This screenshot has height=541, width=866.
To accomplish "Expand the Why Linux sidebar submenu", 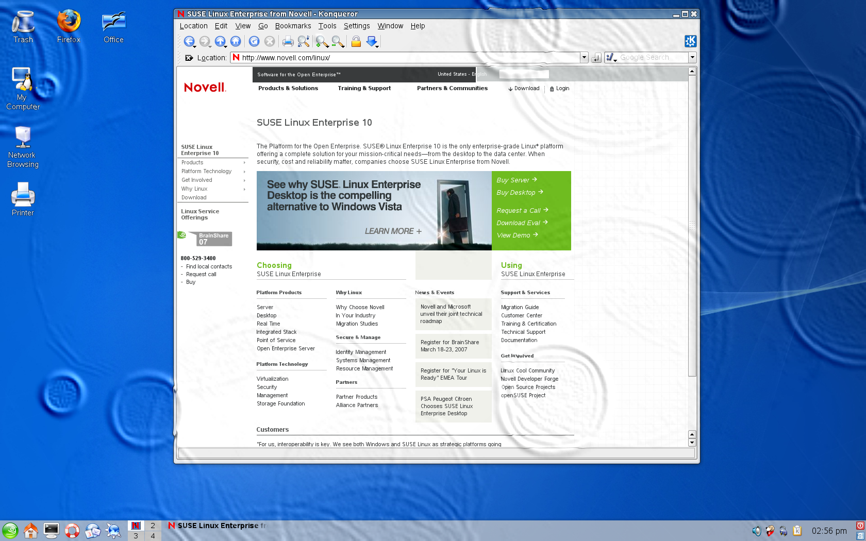I will (x=244, y=189).
